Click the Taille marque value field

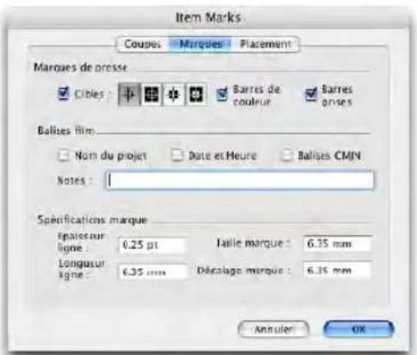pos(338,244)
